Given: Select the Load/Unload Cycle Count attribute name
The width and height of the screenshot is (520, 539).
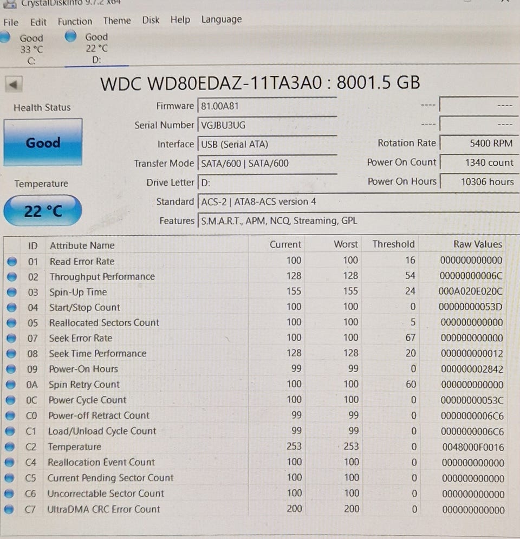Looking at the screenshot, I should tap(102, 431).
